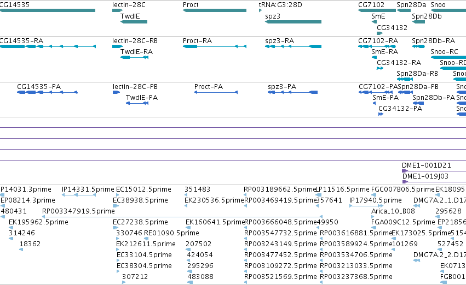Select the IP14331.5prime EST glyph

[79, 195]
